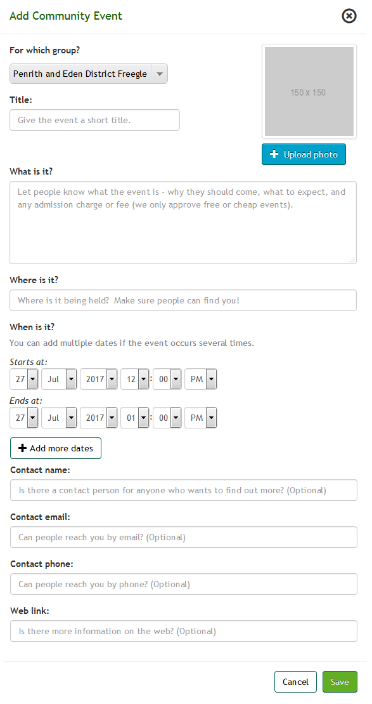The image size is (372, 704).
Task: Open the end day dropdown
Action: point(24,418)
